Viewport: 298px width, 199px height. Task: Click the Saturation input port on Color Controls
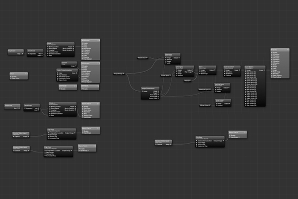tap(225, 72)
